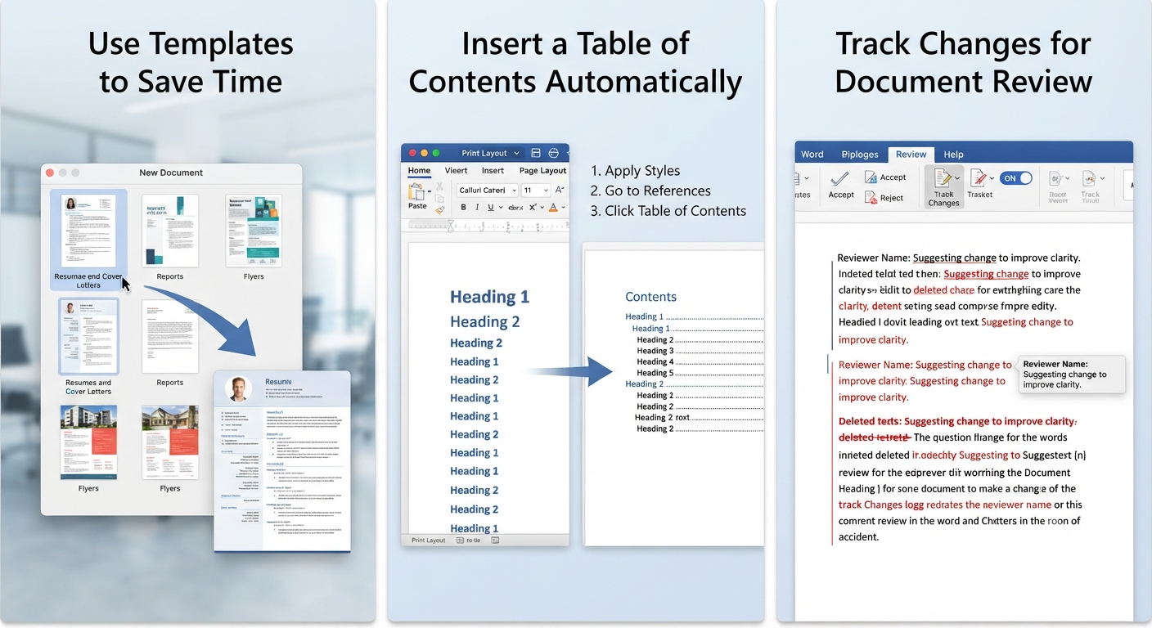Click the Copy icon below scissors

[x=439, y=199]
